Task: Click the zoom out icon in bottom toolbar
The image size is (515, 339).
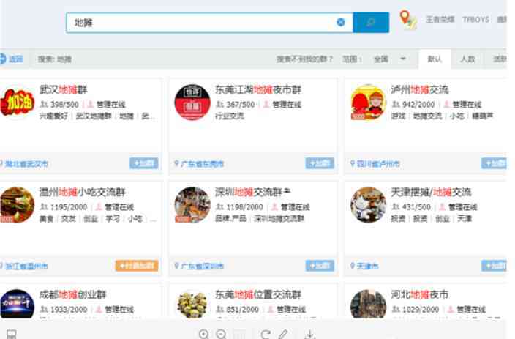Action: (221, 334)
